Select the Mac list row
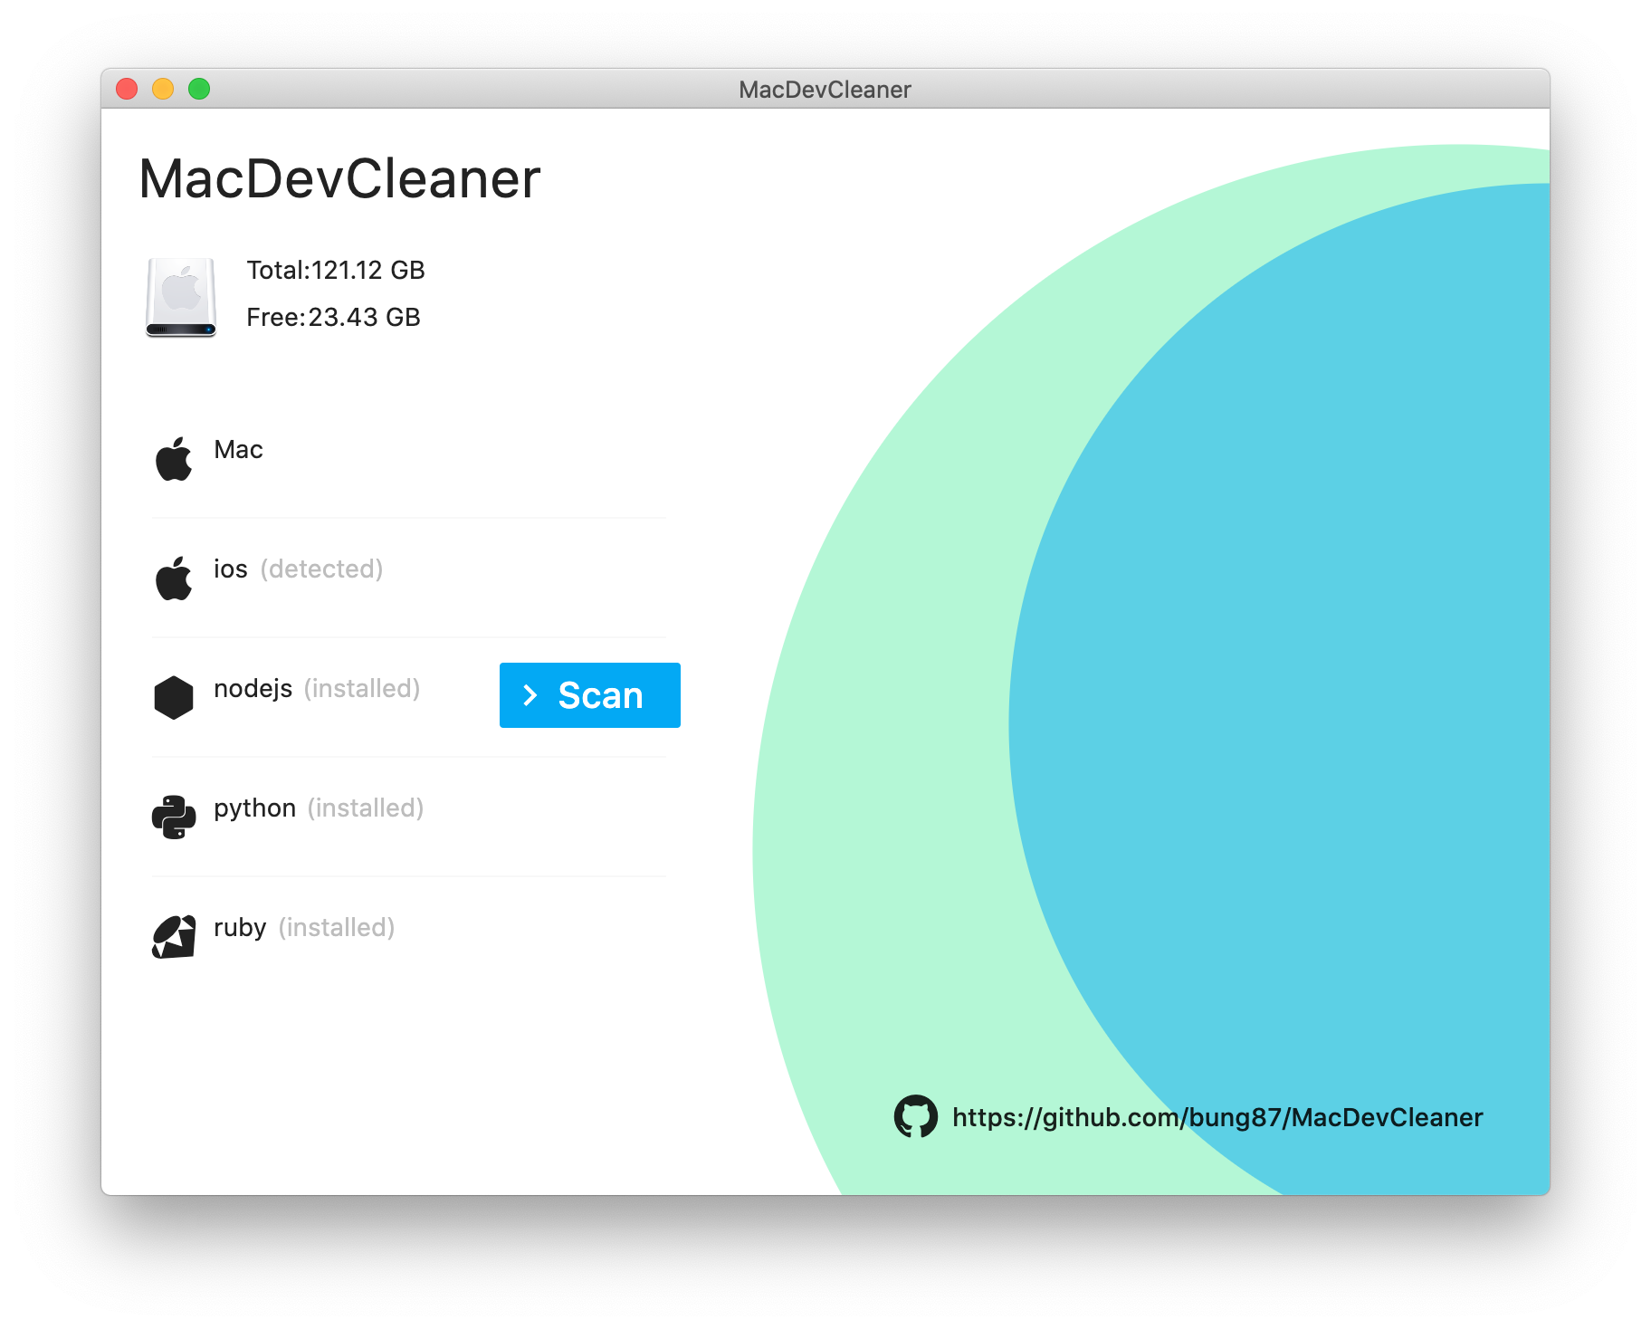This screenshot has width=1651, height=1329. (409, 459)
